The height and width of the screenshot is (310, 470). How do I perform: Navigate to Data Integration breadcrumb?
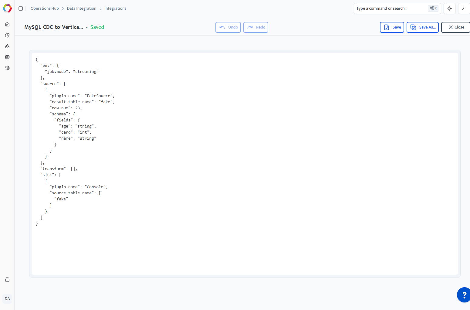[82, 9]
